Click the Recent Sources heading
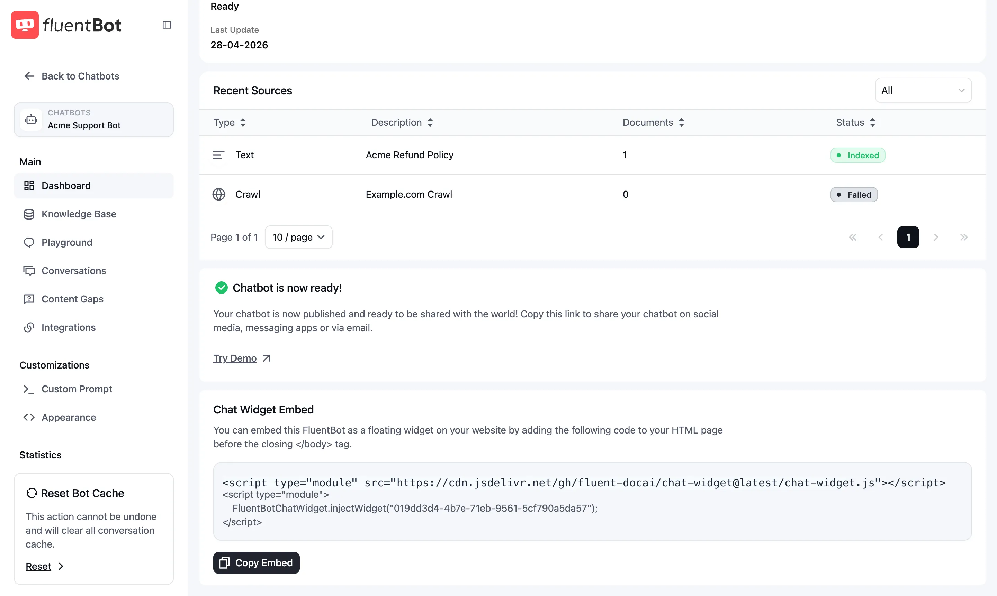 coord(253,90)
